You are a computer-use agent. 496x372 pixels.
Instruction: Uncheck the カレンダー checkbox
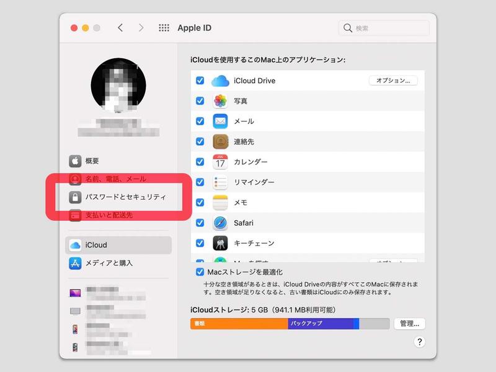pos(200,162)
